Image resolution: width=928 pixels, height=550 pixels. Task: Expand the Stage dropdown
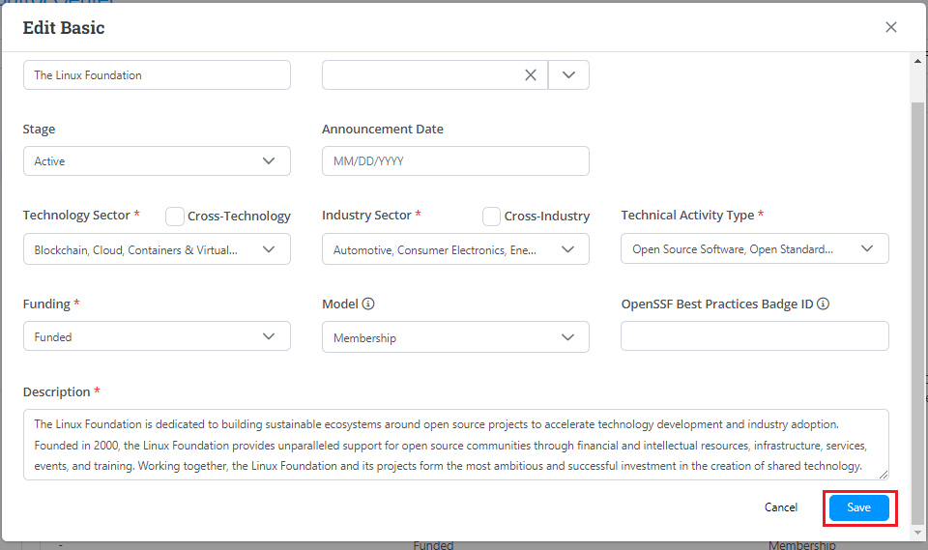[x=157, y=161]
